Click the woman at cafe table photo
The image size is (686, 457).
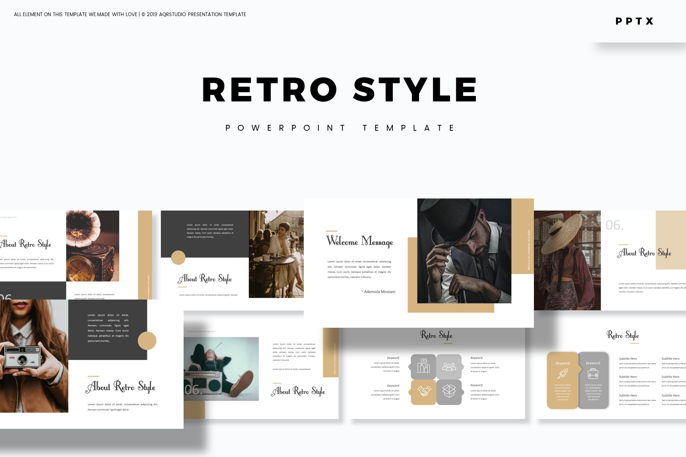[276, 254]
